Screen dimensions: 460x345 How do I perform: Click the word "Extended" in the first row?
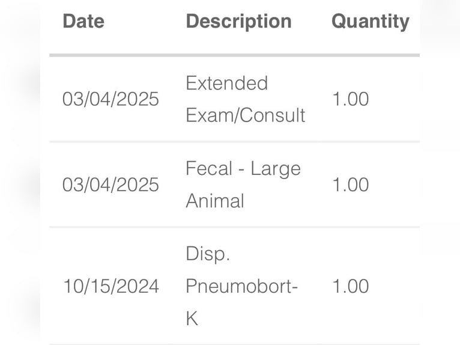(x=226, y=83)
